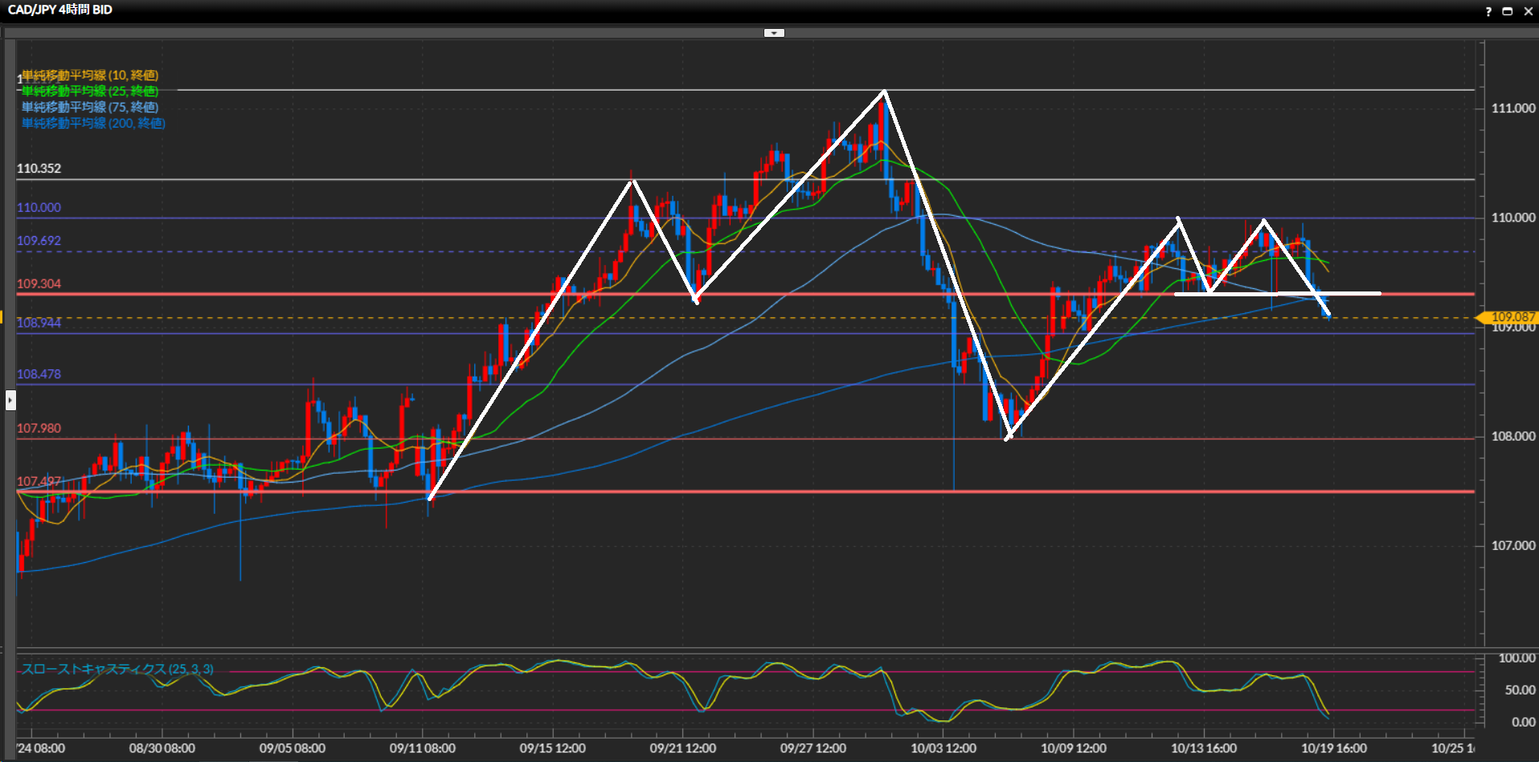The image size is (1539, 762).
Task: Select the 107.497 red support line label
Action: tap(39, 481)
